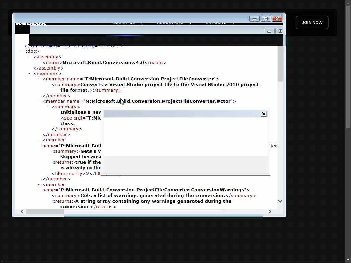This screenshot has width=351, height=263.
Task: Click the T:Microsoft.Build.Conversion.ProjectFileConverter attribute value
Action: point(149,79)
